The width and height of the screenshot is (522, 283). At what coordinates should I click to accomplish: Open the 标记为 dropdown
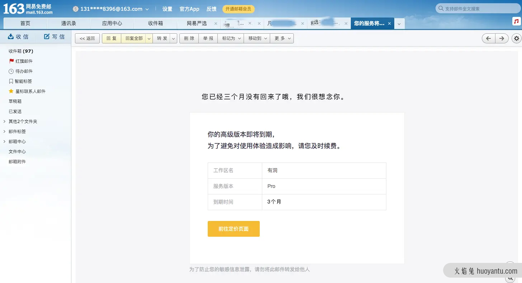pos(231,38)
